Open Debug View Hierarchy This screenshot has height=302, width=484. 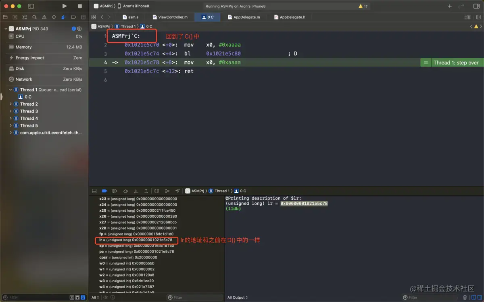pos(156,191)
